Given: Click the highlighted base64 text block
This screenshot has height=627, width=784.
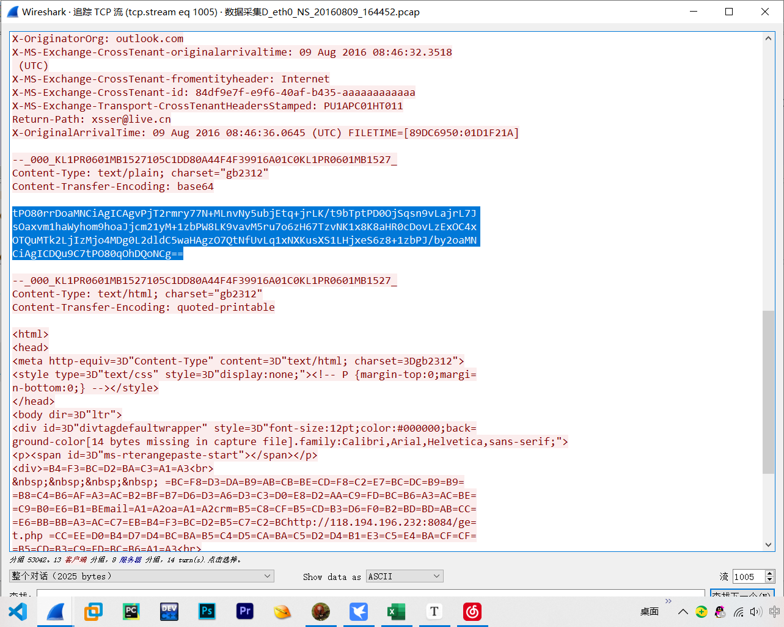Looking at the screenshot, I should point(244,233).
